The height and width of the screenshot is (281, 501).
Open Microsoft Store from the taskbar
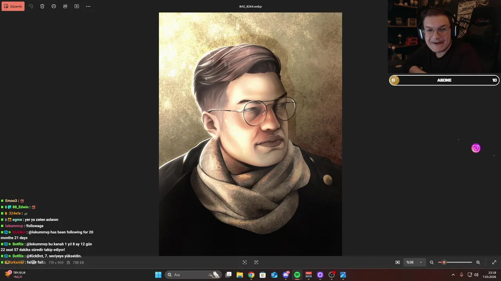263,275
